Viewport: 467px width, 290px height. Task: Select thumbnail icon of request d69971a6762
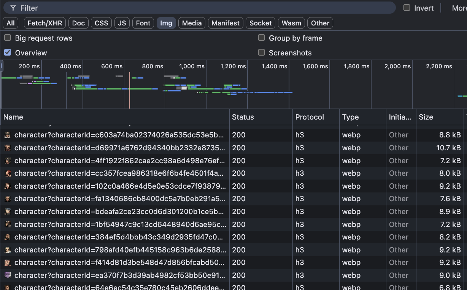pyautogui.click(x=8, y=148)
